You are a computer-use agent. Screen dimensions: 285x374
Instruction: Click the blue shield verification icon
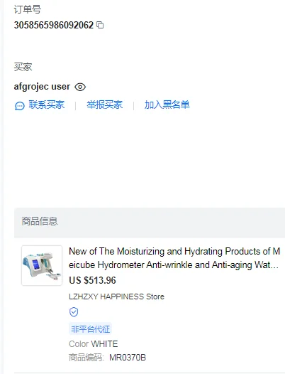click(x=74, y=312)
